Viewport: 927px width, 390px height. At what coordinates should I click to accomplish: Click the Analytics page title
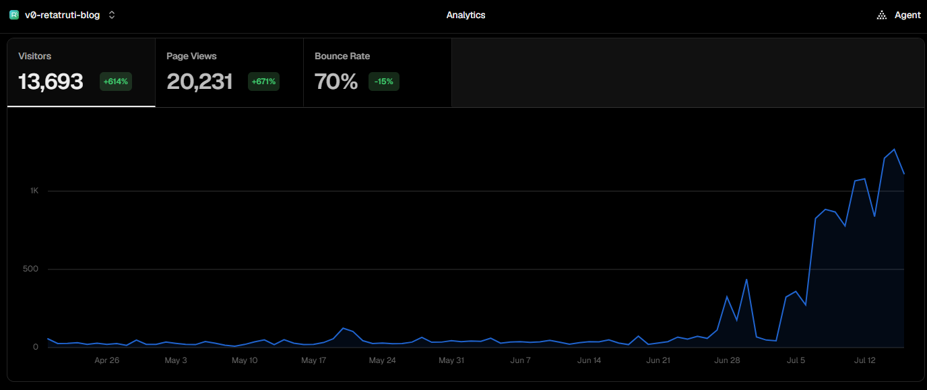[x=466, y=15]
